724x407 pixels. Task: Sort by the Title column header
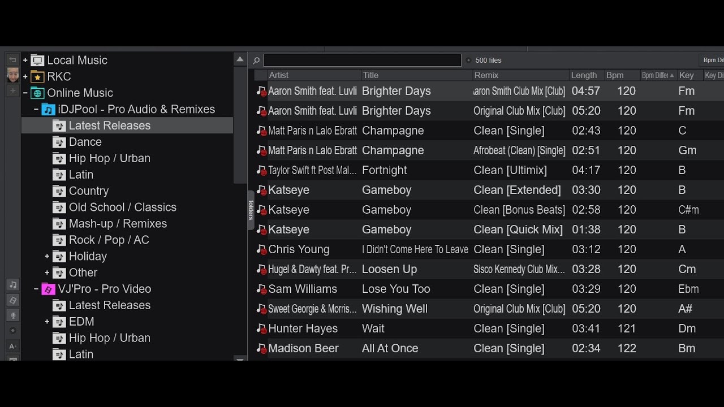tap(417, 75)
